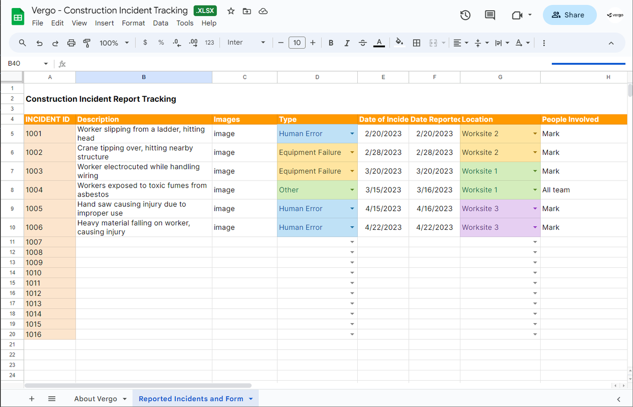Apply currency format with the dollar icon
Image resolution: width=633 pixels, height=407 pixels.
145,43
